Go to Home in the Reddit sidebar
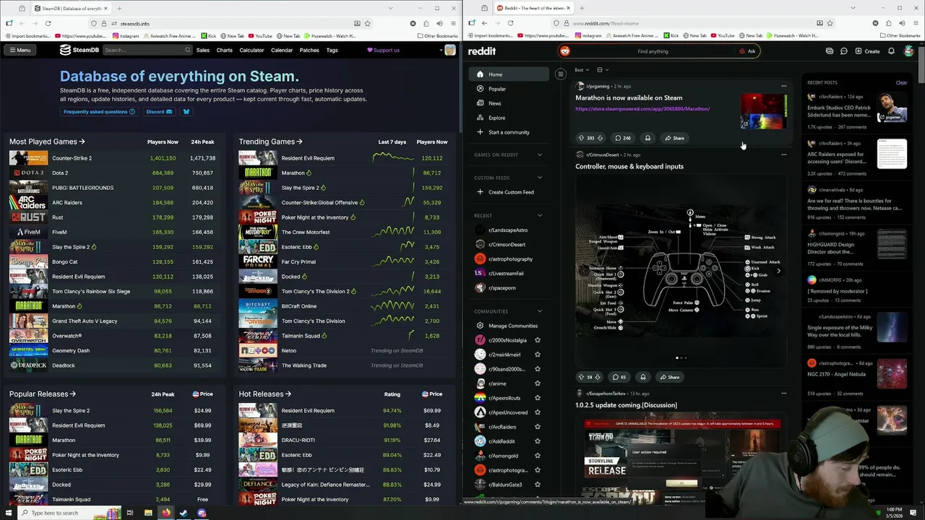The image size is (925, 520). click(509, 74)
